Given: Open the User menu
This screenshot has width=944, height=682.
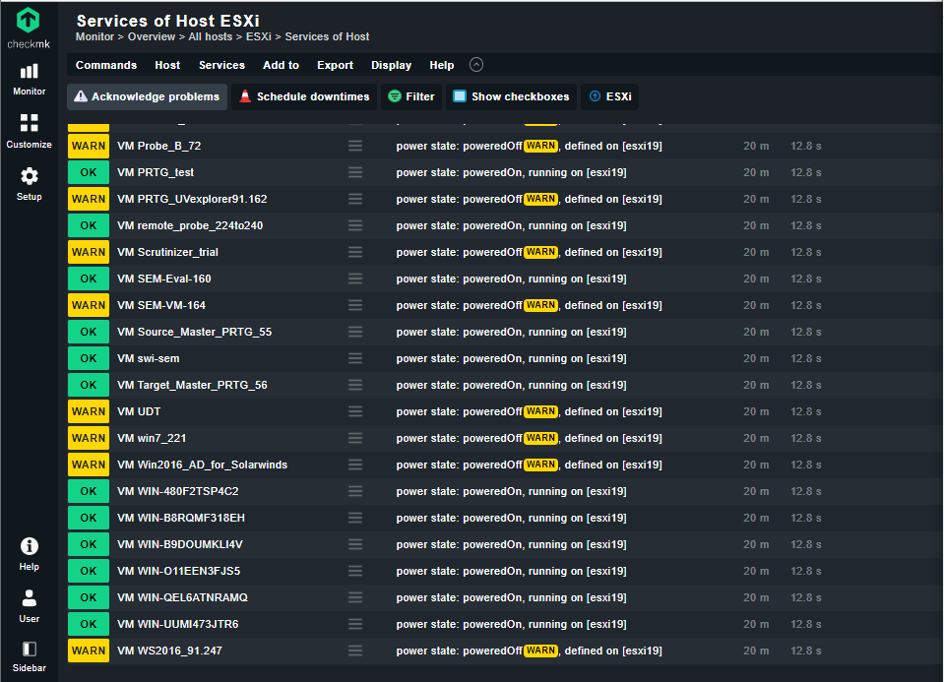Looking at the screenshot, I should click(29, 606).
